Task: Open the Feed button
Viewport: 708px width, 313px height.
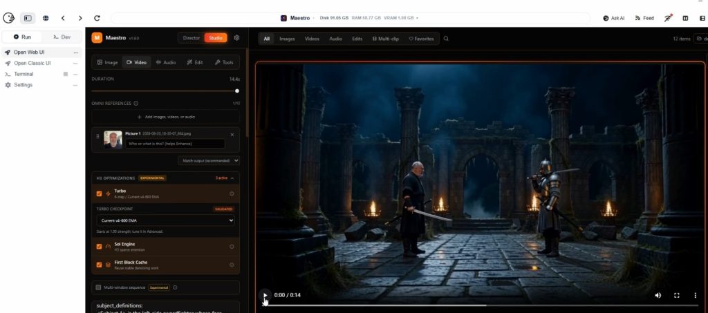Action: click(644, 18)
